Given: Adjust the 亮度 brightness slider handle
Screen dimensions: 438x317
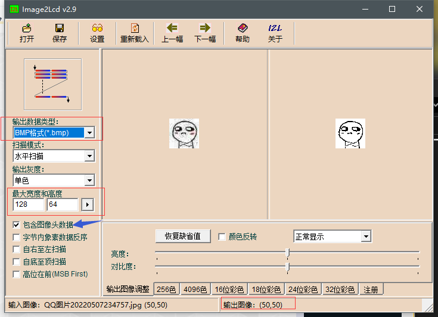Looking at the screenshot, I should tap(287, 253).
